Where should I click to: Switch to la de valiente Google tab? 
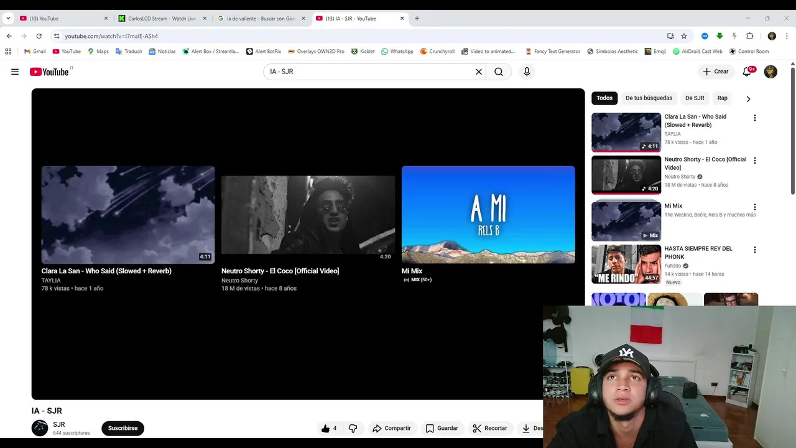tap(261, 18)
